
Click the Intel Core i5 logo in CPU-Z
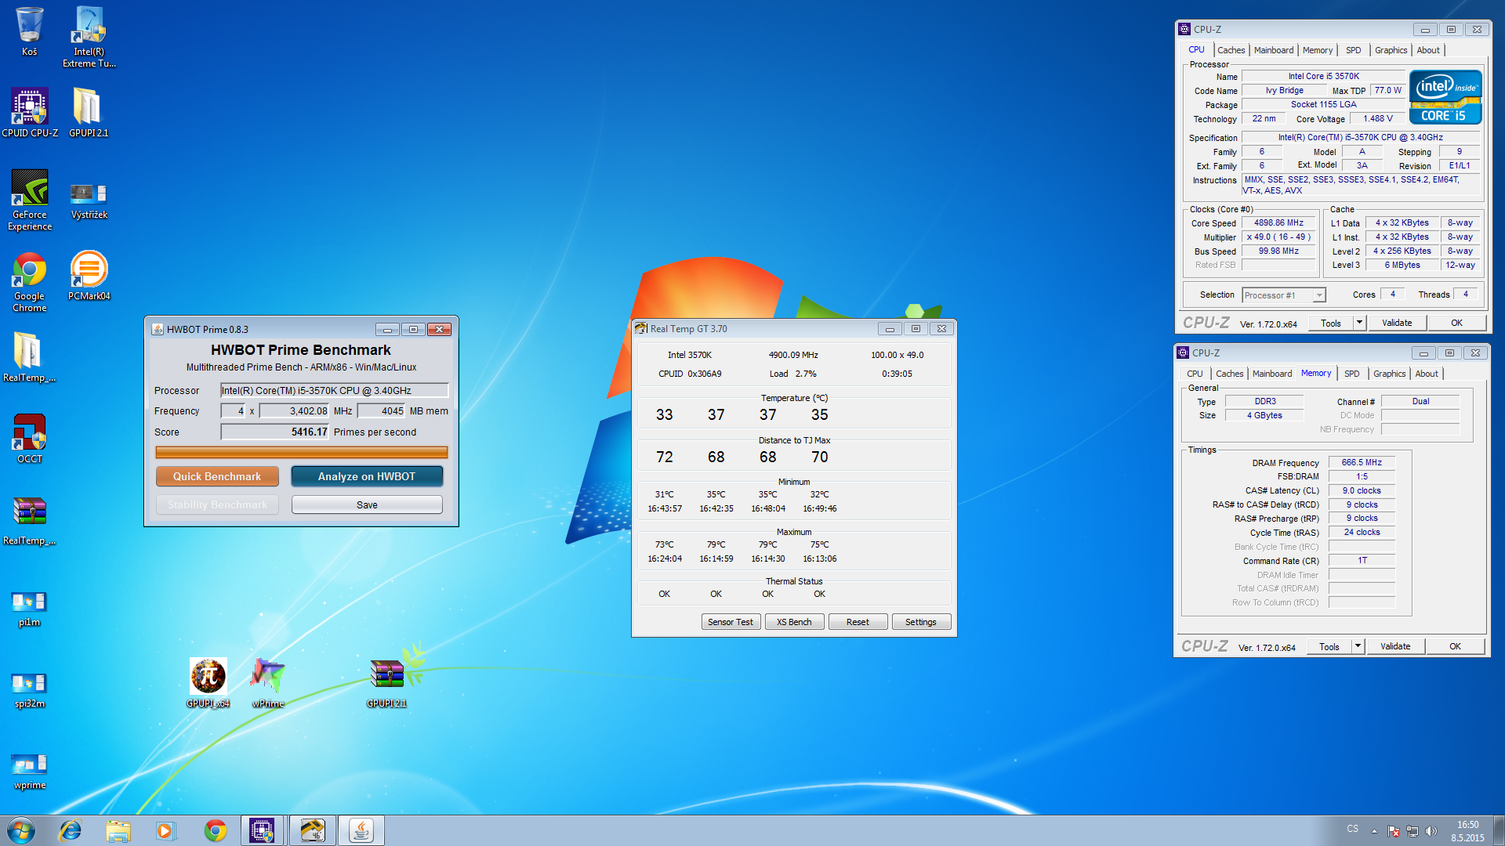pyautogui.click(x=1445, y=97)
